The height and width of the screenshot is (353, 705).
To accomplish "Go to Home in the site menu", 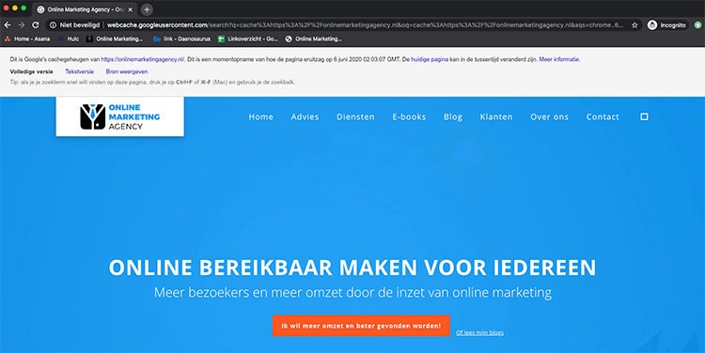I will [260, 116].
